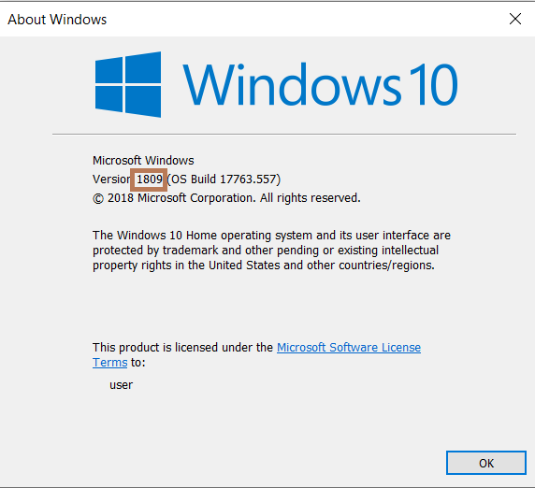
Task: Click the highlighted 1809 version number
Action: (x=149, y=179)
